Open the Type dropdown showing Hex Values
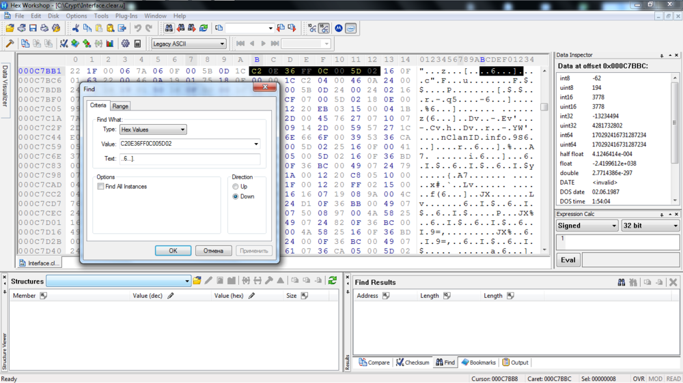The width and height of the screenshot is (683, 383). tap(153, 129)
